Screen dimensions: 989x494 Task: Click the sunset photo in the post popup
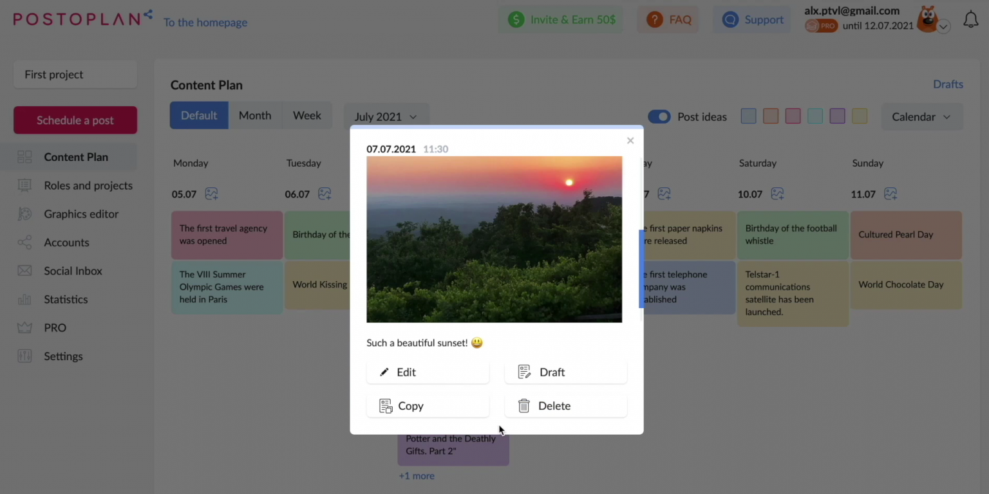click(x=494, y=239)
